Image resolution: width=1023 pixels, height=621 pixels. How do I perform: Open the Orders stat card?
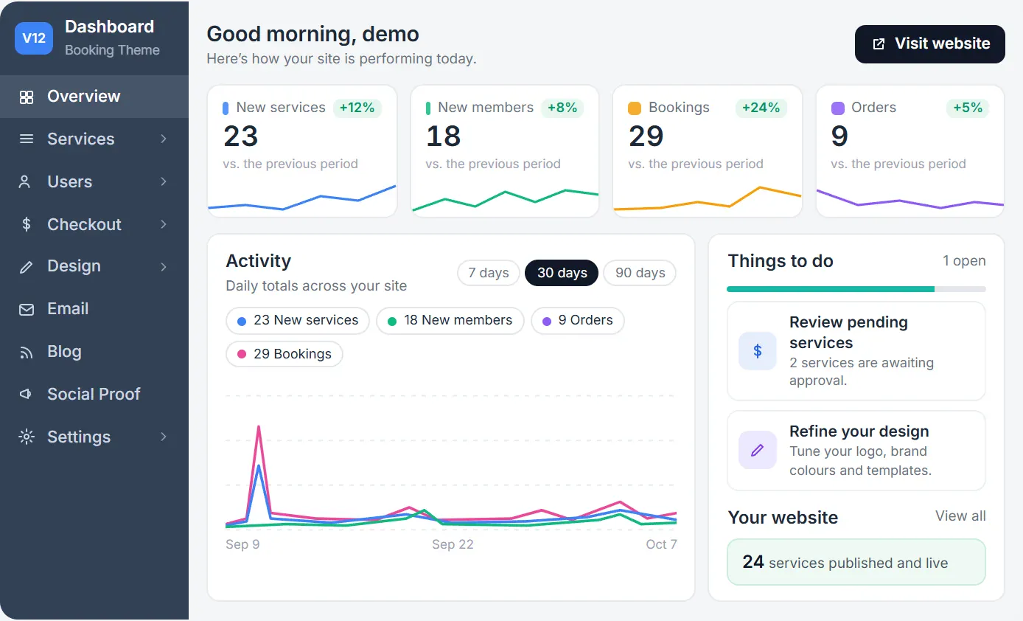coord(910,151)
